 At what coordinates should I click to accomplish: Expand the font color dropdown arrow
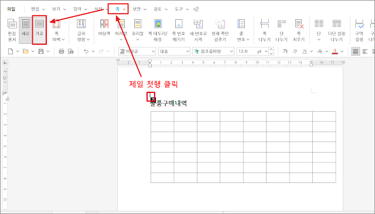pos(342,51)
